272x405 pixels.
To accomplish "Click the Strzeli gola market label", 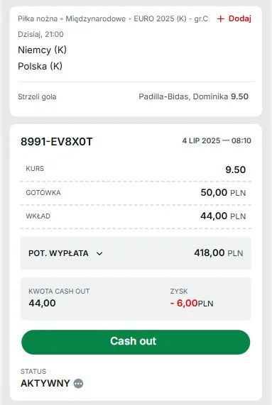I will 37,97.
